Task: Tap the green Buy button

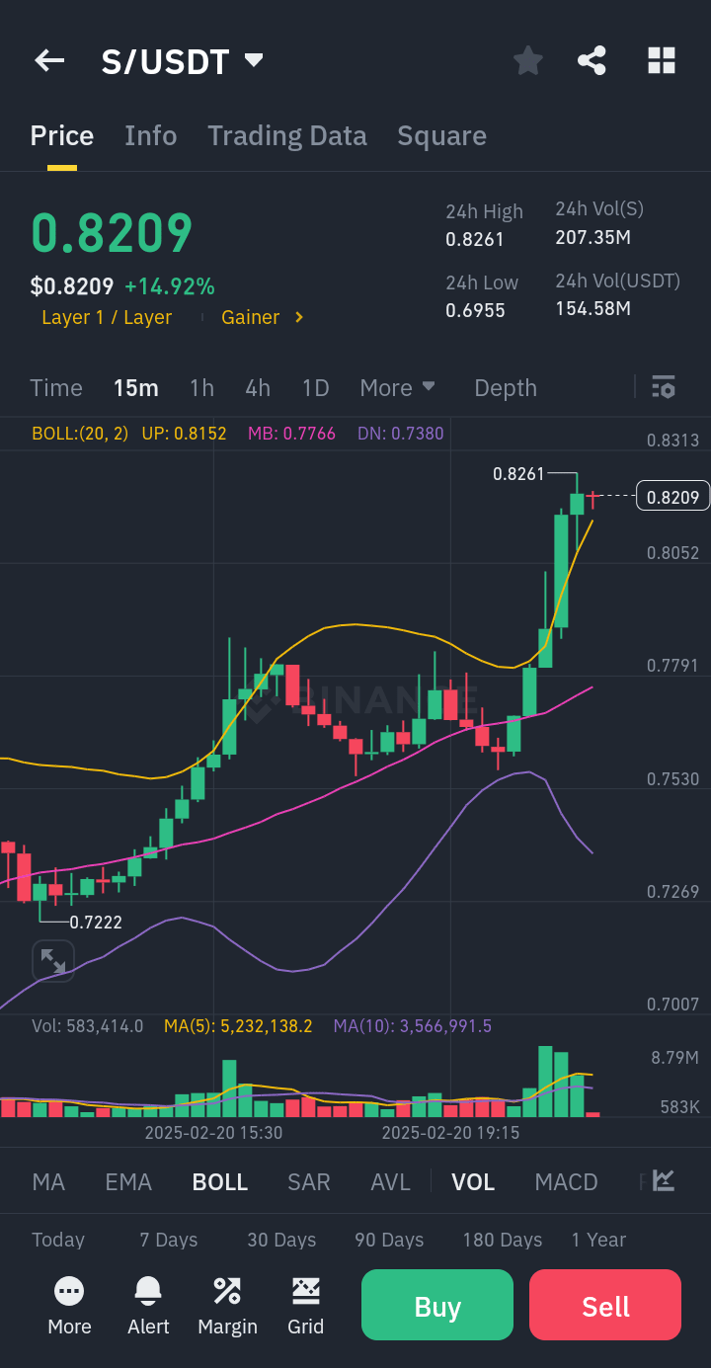Action: [437, 1305]
